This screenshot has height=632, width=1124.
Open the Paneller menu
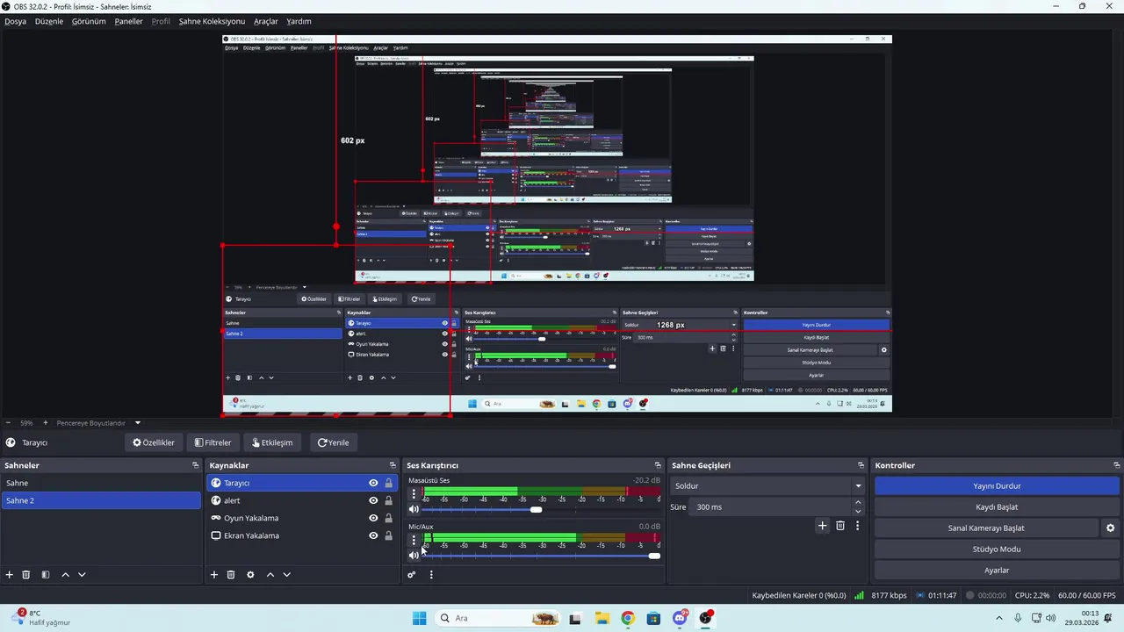128,21
